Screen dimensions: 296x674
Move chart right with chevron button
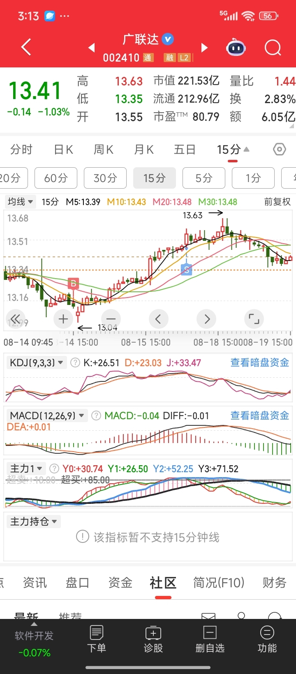[x=206, y=319]
